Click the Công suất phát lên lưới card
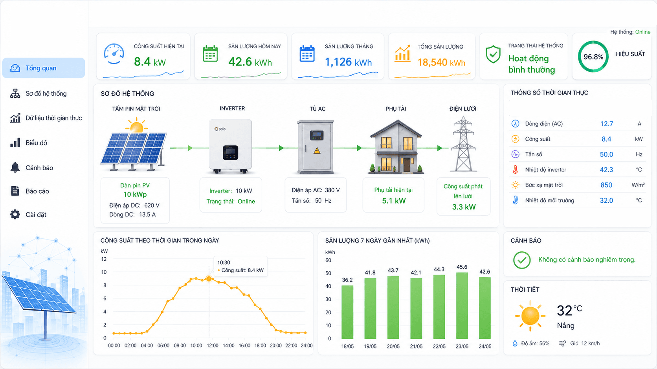 [x=464, y=196]
